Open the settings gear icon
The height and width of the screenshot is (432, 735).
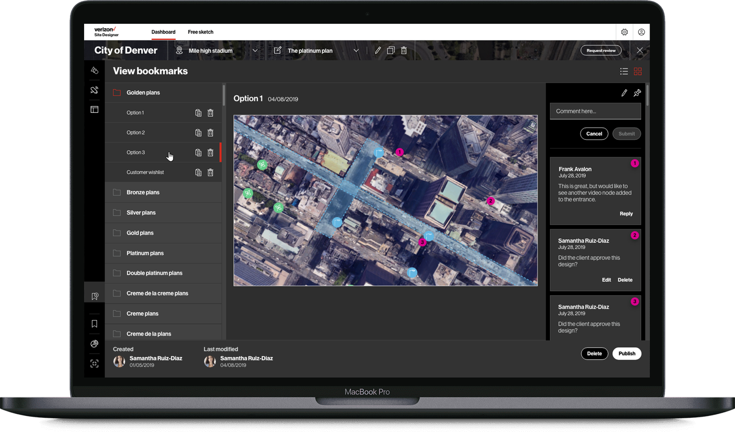coord(624,32)
